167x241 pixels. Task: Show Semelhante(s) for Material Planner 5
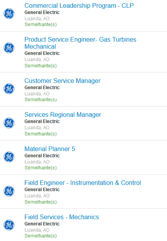tap(41, 168)
